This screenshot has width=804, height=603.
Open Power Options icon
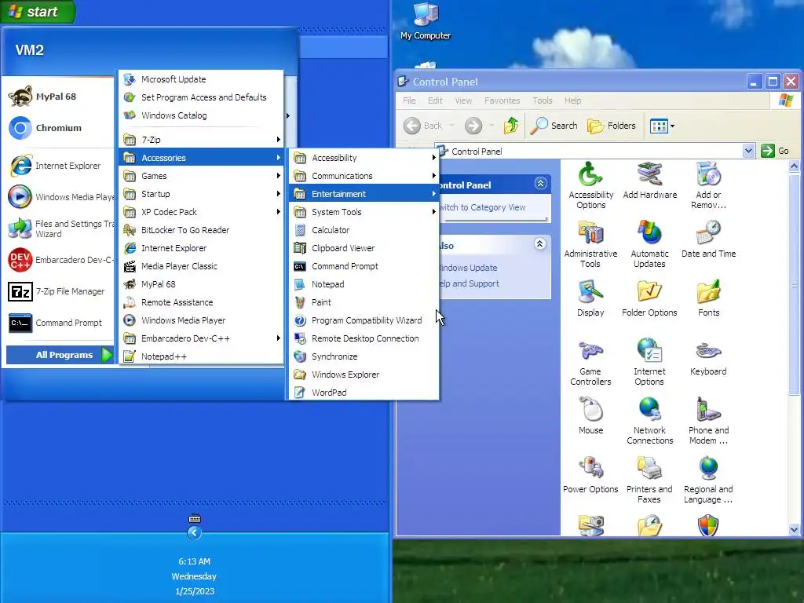click(x=590, y=475)
